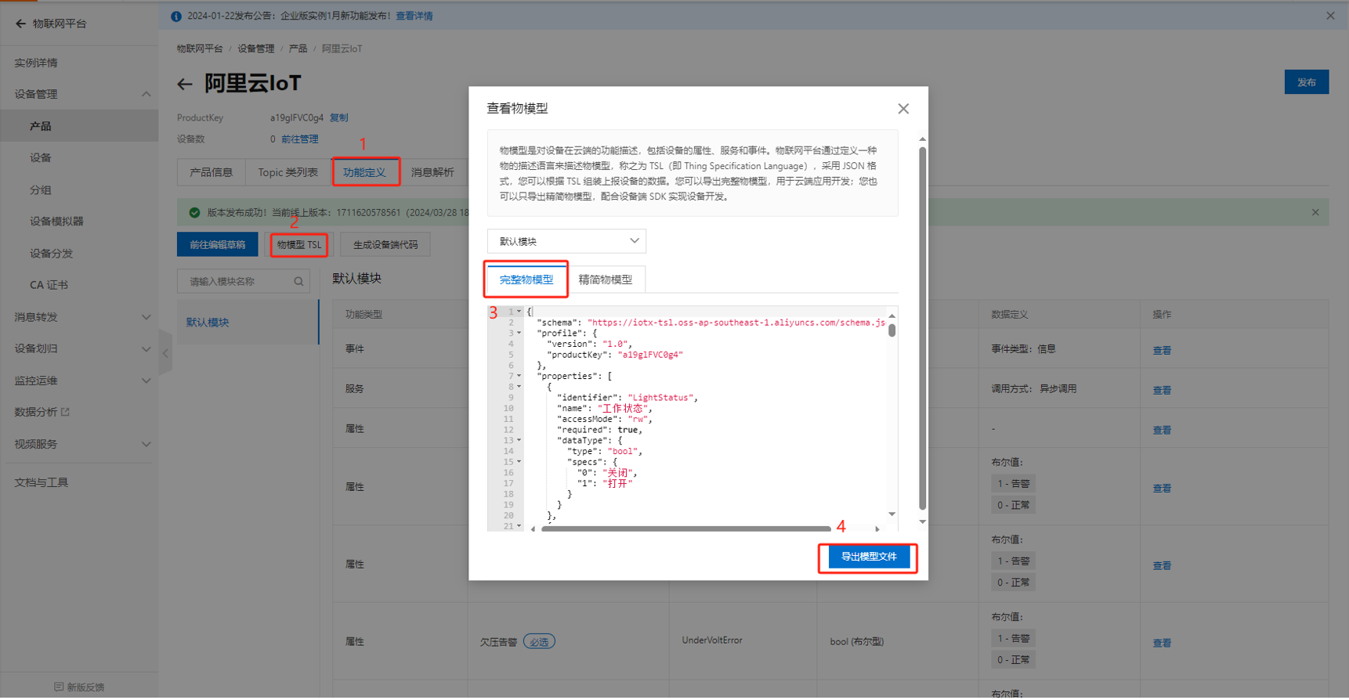Switch to the 精简物模型 tab
This screenshot has width=1349, height=700.
(606, 280)
